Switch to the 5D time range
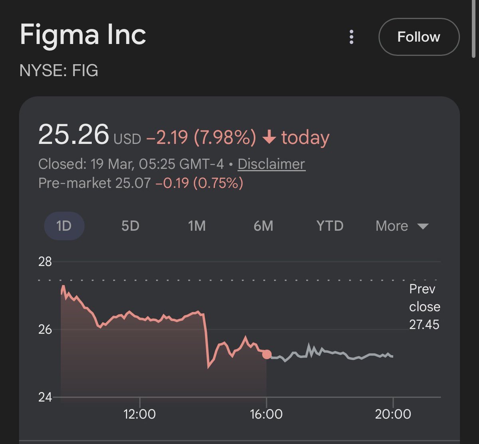The image size is (479, 444). [x=130, y=226]
